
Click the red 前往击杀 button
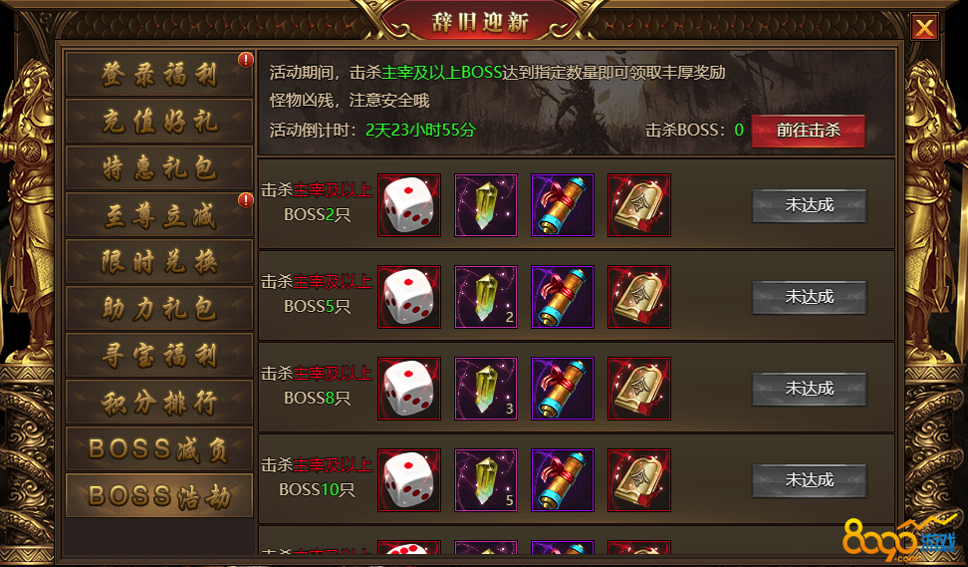tap(808, 131)
